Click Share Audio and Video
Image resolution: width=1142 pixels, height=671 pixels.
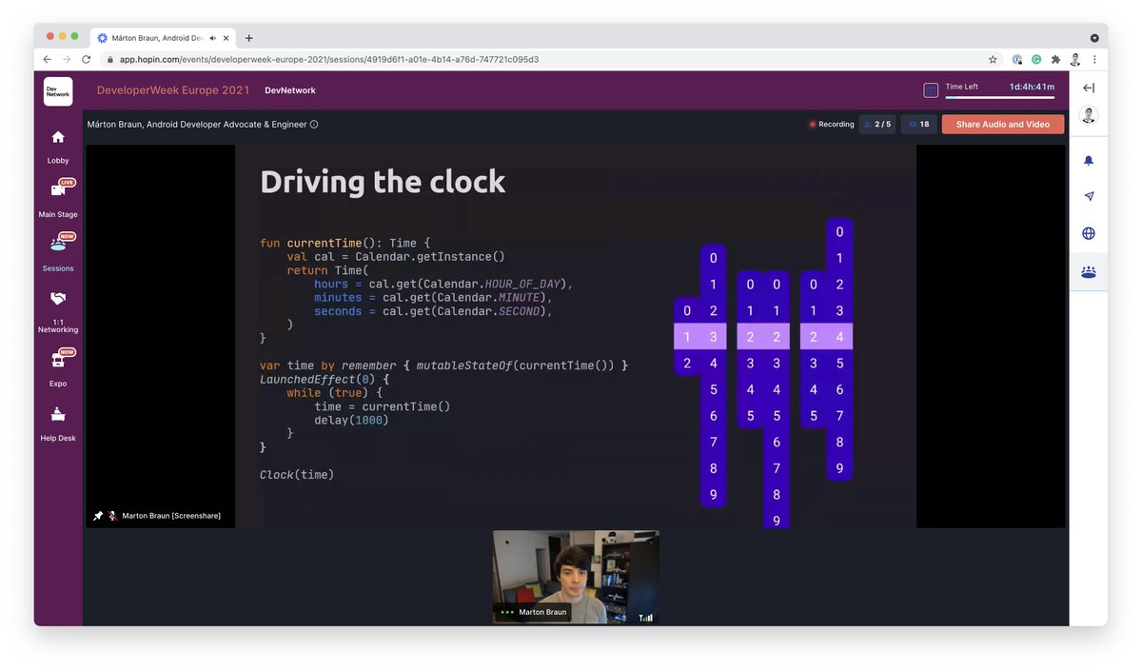tap(1003, 124)
